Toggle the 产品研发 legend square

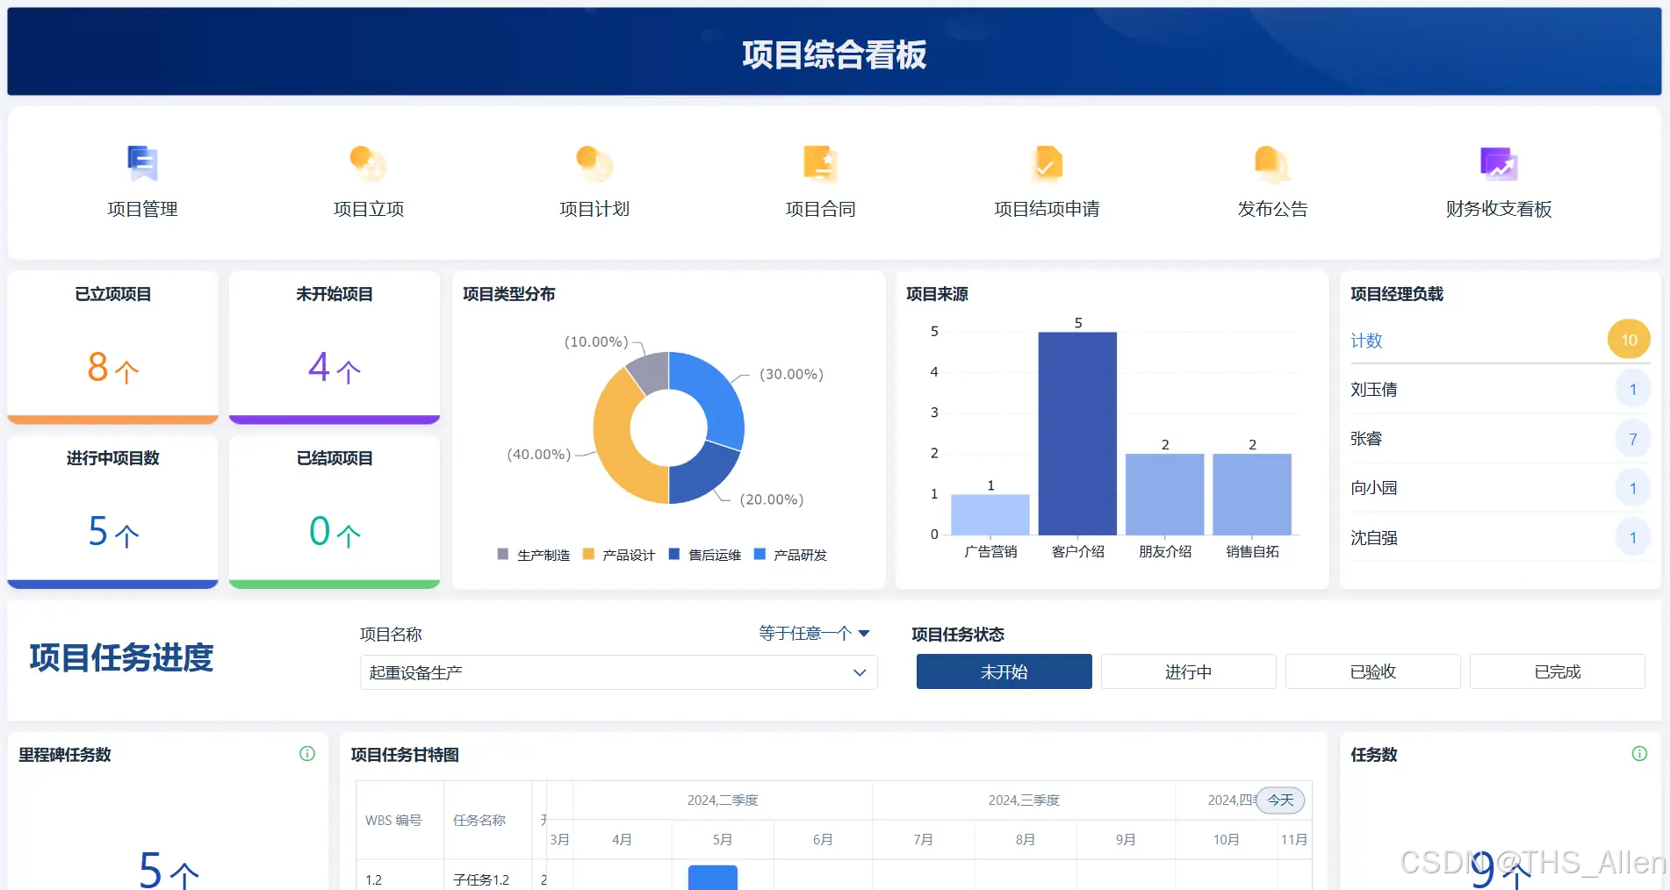[x=759, y=554]
